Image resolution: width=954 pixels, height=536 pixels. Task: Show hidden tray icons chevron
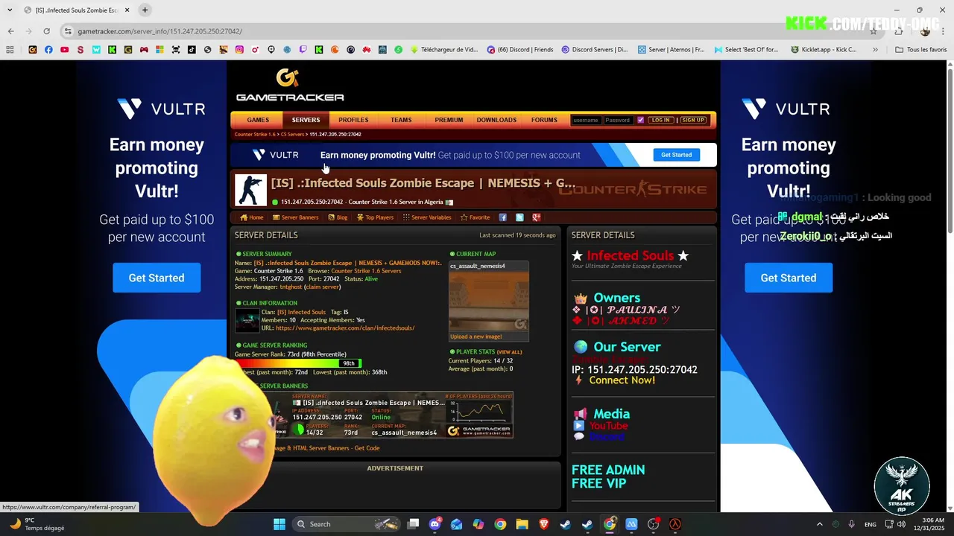tap(820, 524)
